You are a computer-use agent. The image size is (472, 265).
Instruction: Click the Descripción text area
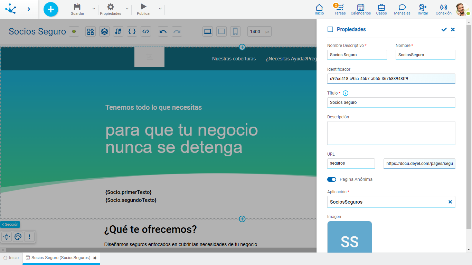coord(391,133)
